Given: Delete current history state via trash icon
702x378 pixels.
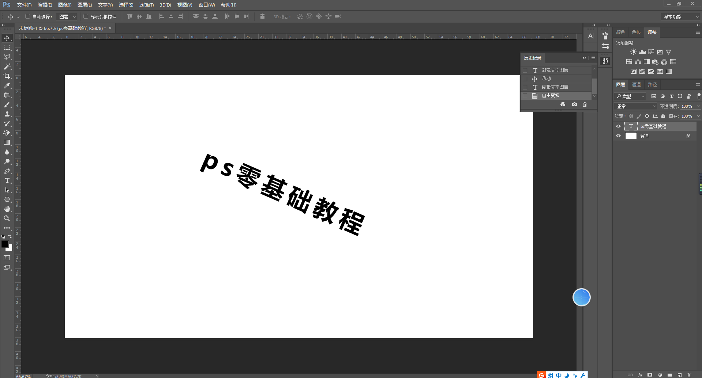Looking at the screenshot, I should click(x=585, y=105).
